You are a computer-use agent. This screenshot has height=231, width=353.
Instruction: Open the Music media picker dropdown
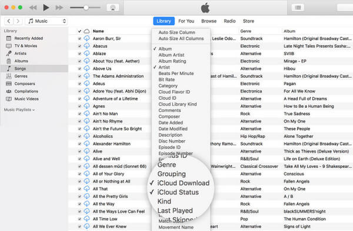(46, 21)
